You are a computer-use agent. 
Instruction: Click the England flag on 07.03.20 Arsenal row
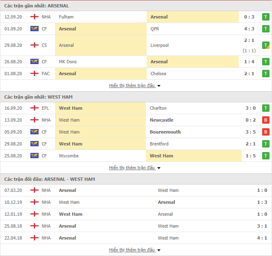35,190
